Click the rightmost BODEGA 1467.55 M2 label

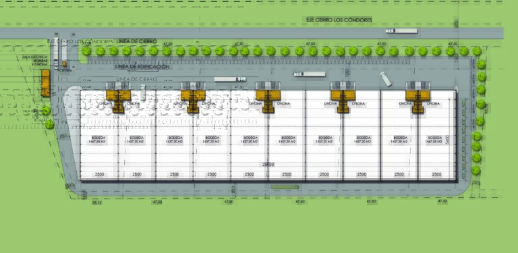437,140
